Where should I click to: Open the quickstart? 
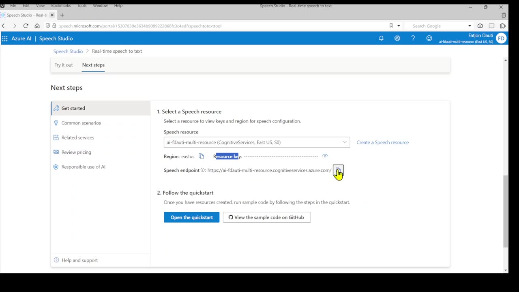click(x=191, y=217)
